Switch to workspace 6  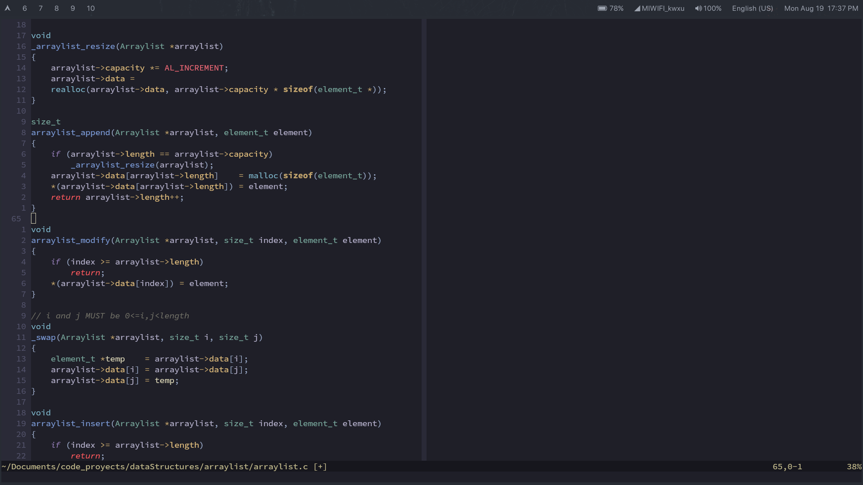point(25,8)
